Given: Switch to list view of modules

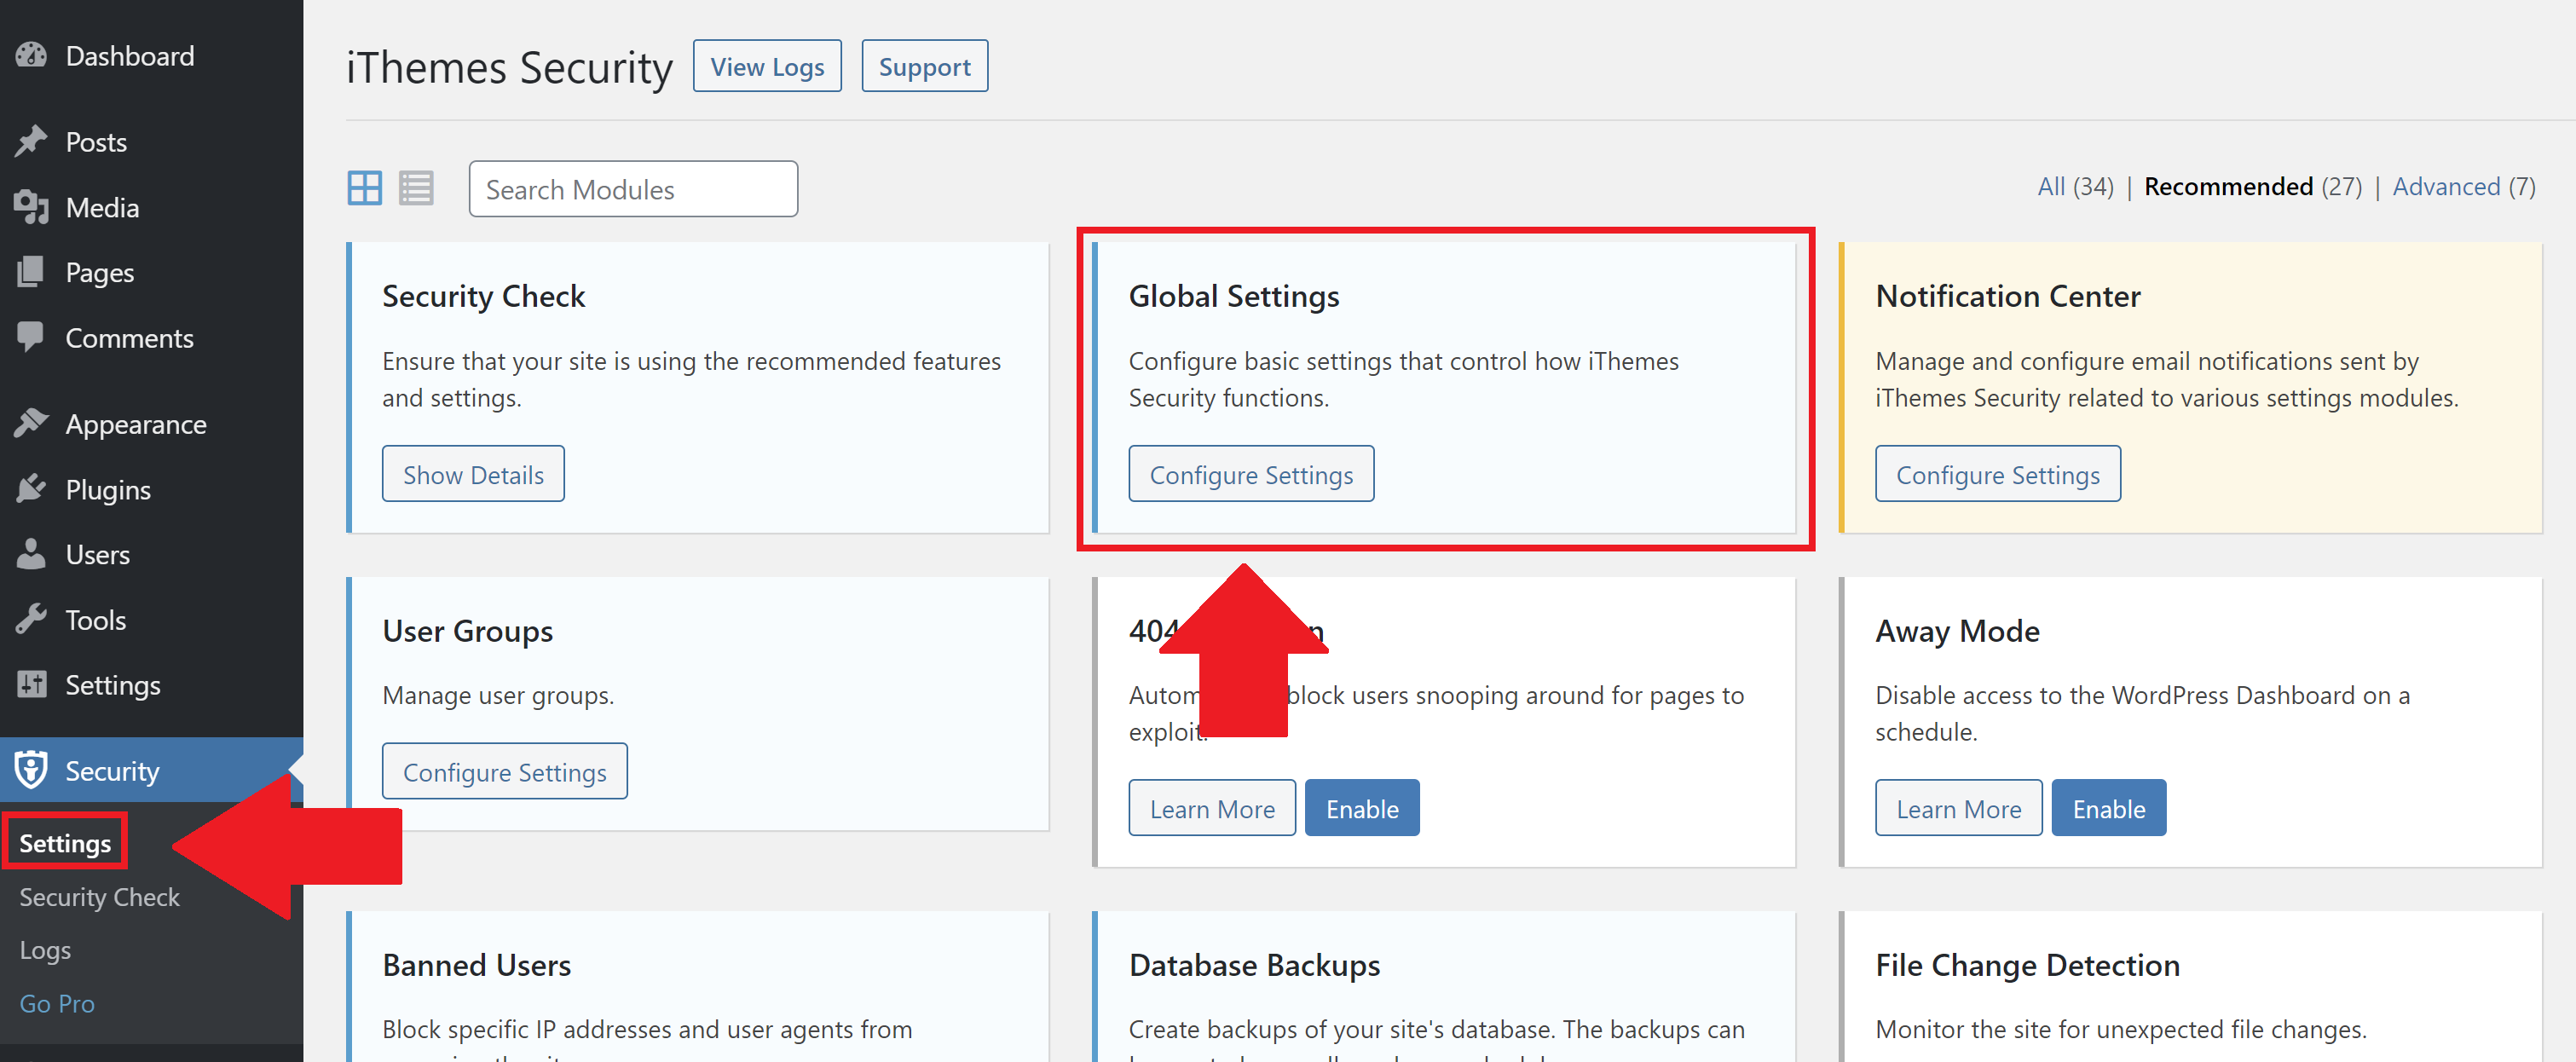Looking at the screenshot, I should [x=416, y=188].
